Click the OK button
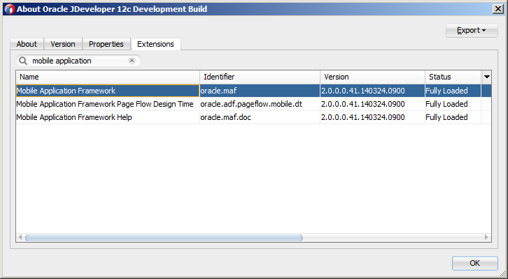 click(x=474, y=263)
